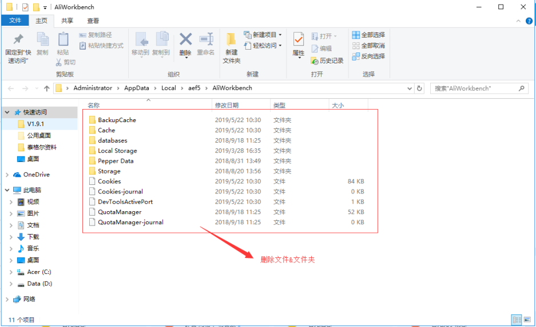Click the Up directory arrow
This screenshot has width=536, height=327.
(47, 88)
